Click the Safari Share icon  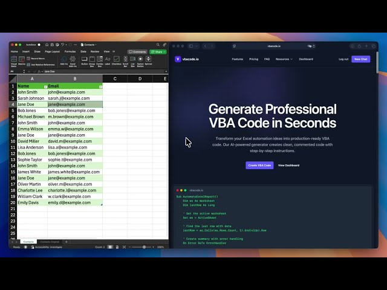pyautogui.click(x=359, y=46)
